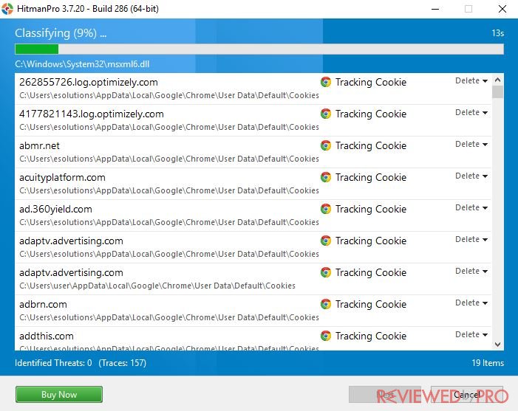Click Tracking Cookie label for abmr.net

pos(371,145)
